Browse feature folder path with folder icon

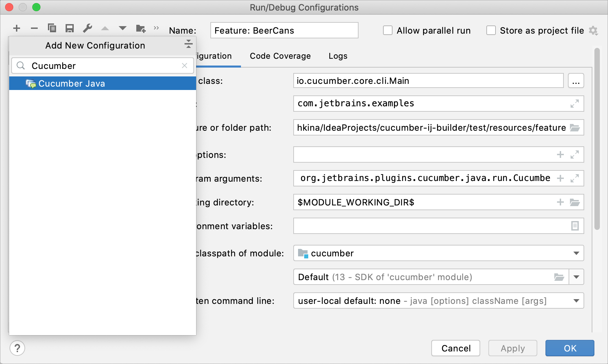575,127
